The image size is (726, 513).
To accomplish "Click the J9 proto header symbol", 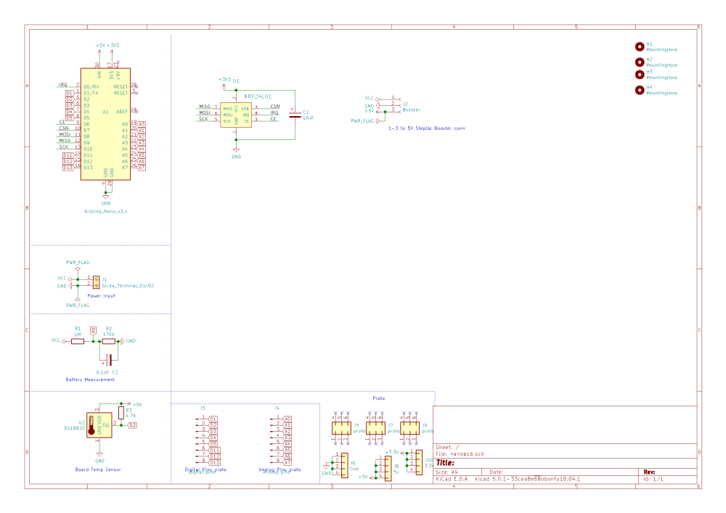I will 409,428.
